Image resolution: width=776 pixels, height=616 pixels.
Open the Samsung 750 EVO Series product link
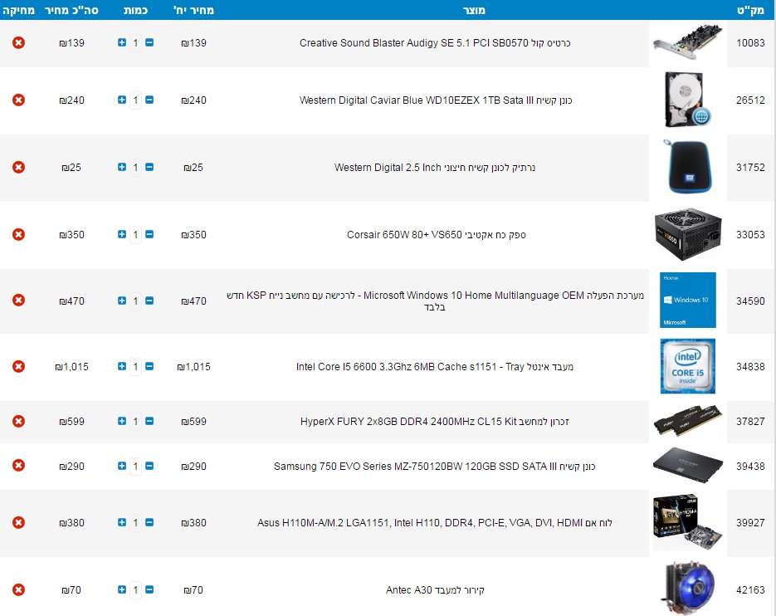[434, 467]
